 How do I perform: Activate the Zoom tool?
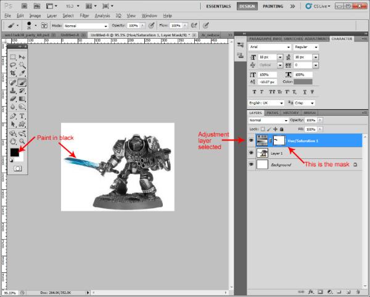(x=22, y=140)
